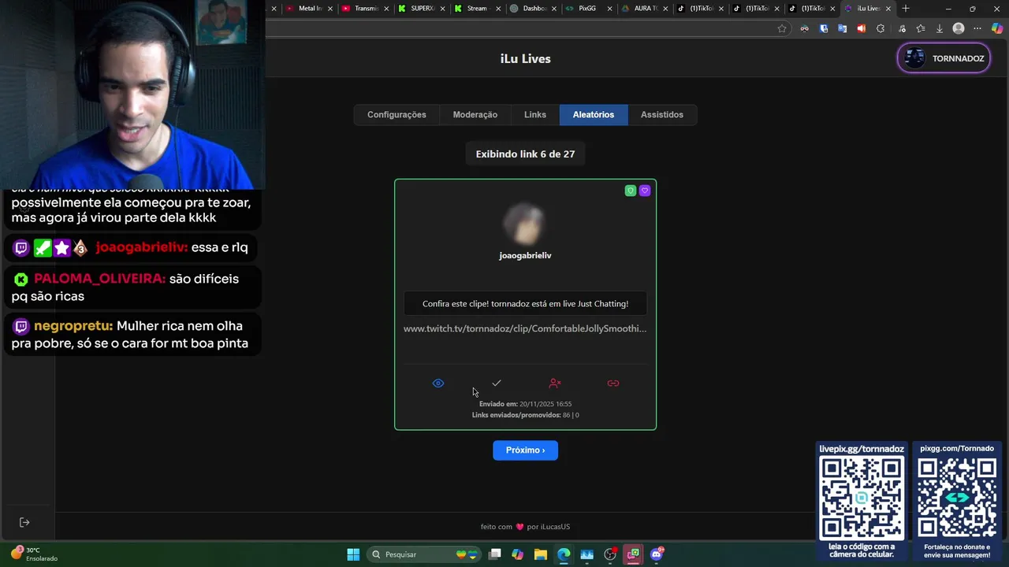Click the logout icon in the left sidebar

click(24, 522)
